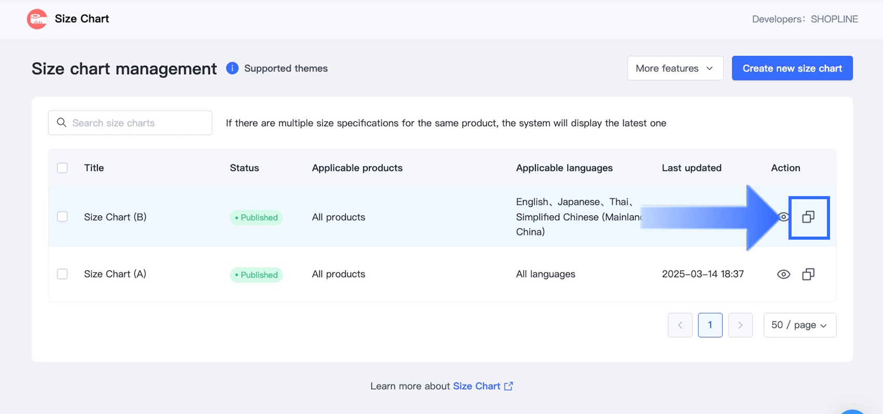
Task: Focus the Search size charts field
Action: [x=135, y=123]
